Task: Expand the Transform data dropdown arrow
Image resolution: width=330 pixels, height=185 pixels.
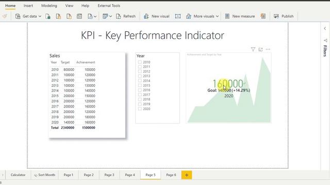Action: pos(110,16)
